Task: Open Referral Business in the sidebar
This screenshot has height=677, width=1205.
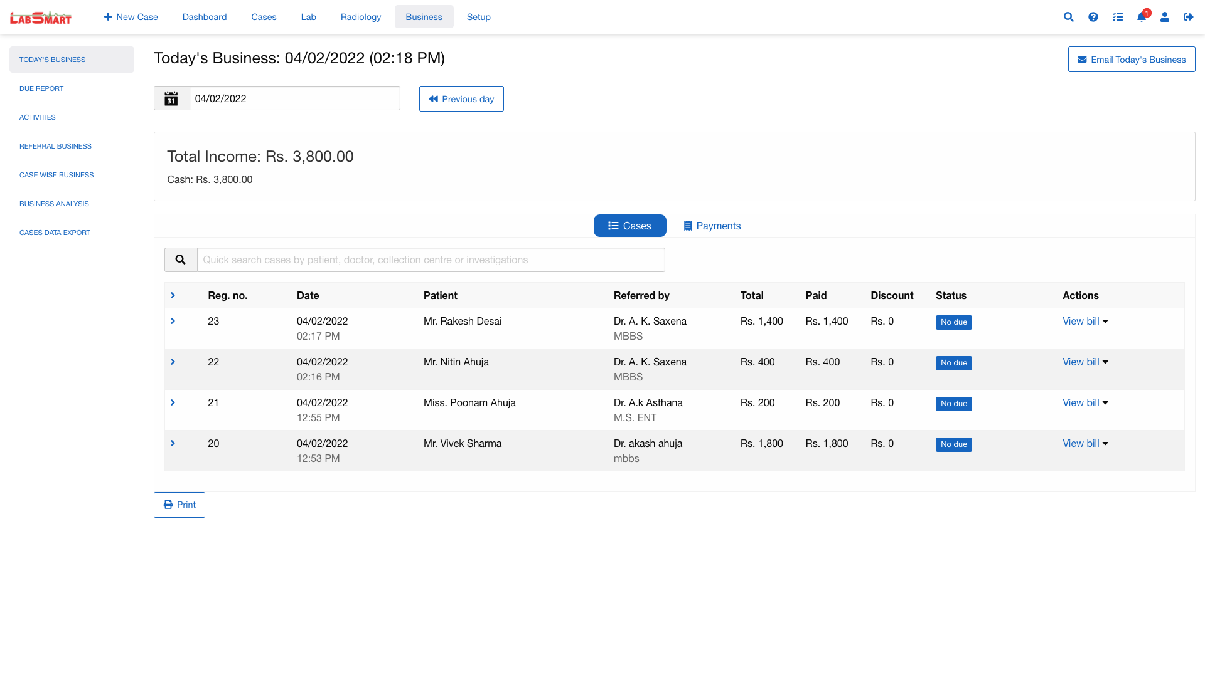Action: coord(55,146)
